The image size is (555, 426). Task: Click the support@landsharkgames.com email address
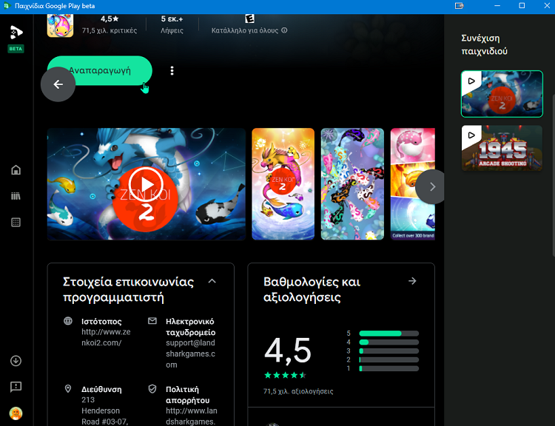tap(190, 354)
